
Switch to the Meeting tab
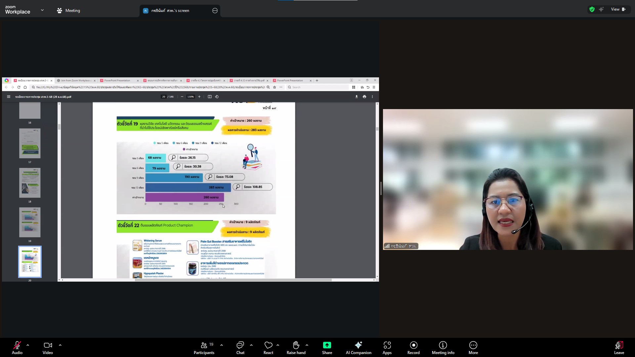[68, 11]
